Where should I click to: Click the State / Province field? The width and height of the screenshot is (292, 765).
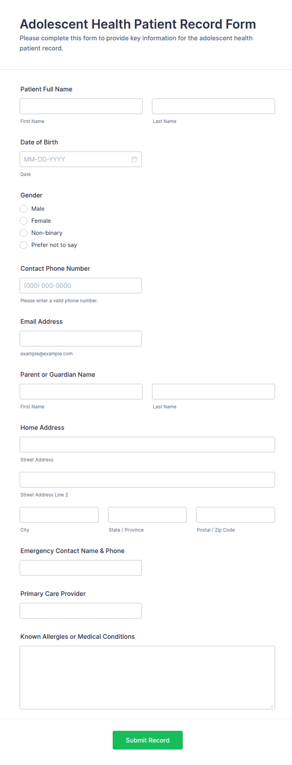coord(147,515)
